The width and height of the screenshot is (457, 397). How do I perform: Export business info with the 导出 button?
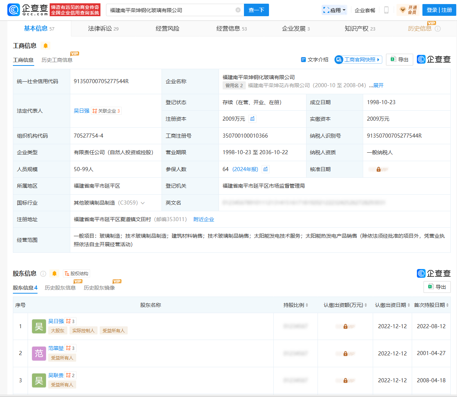[x=400, y=60]
